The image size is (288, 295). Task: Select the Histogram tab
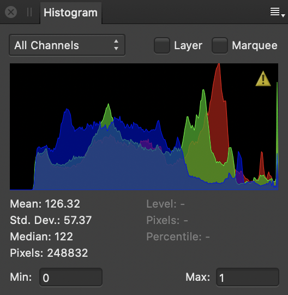tap(71, 13)
